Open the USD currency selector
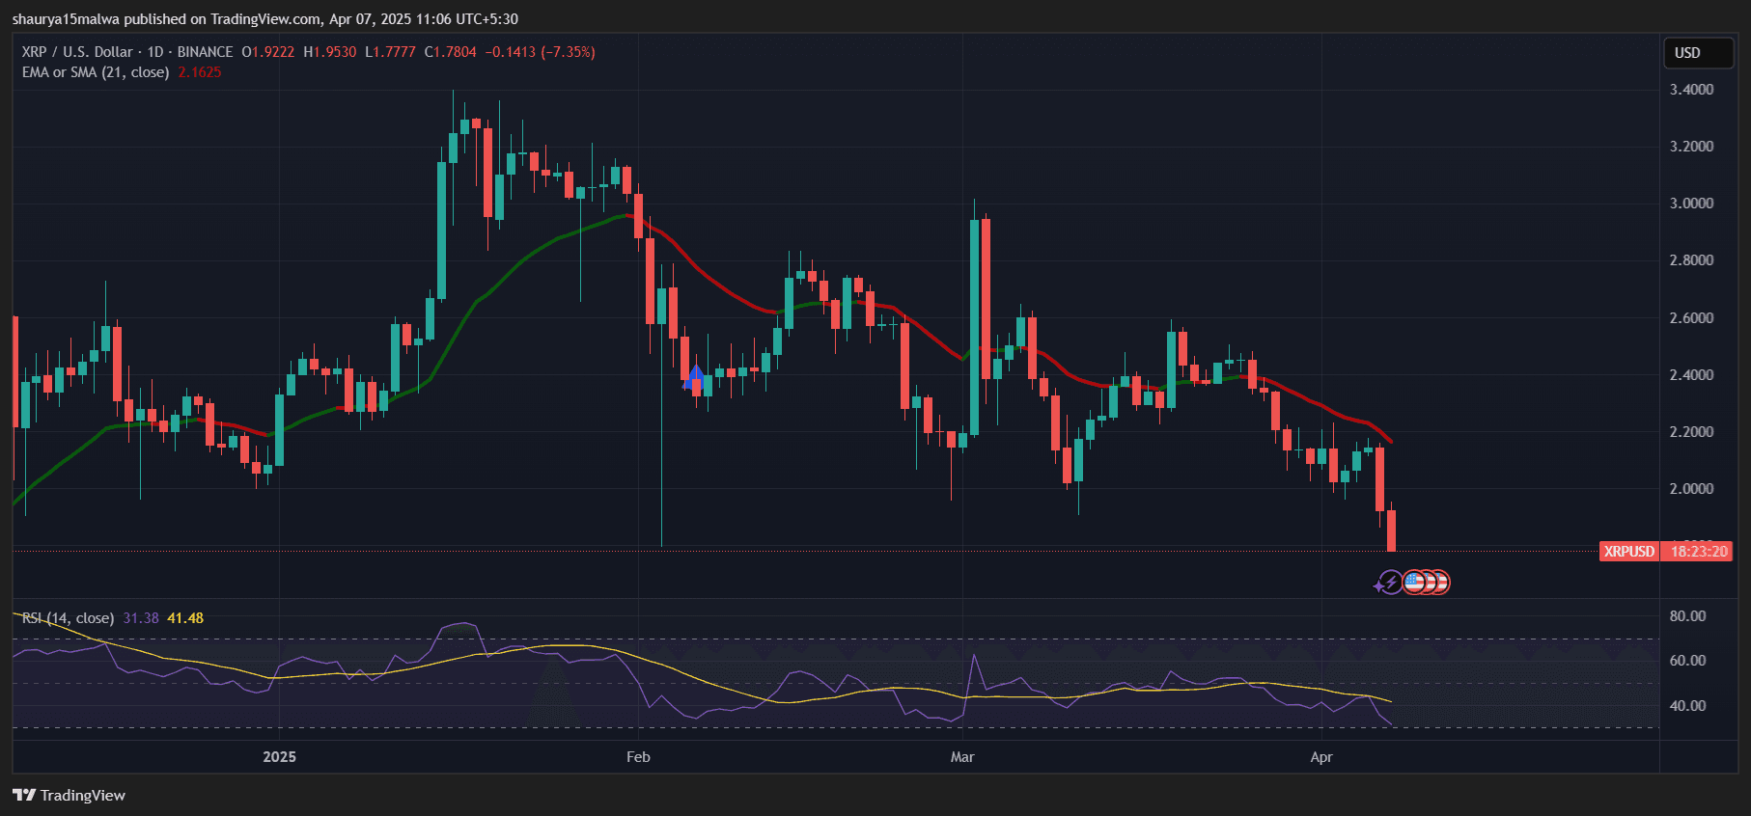Viewport: 1751px width, 816px height. click(x=1698, y=53)
